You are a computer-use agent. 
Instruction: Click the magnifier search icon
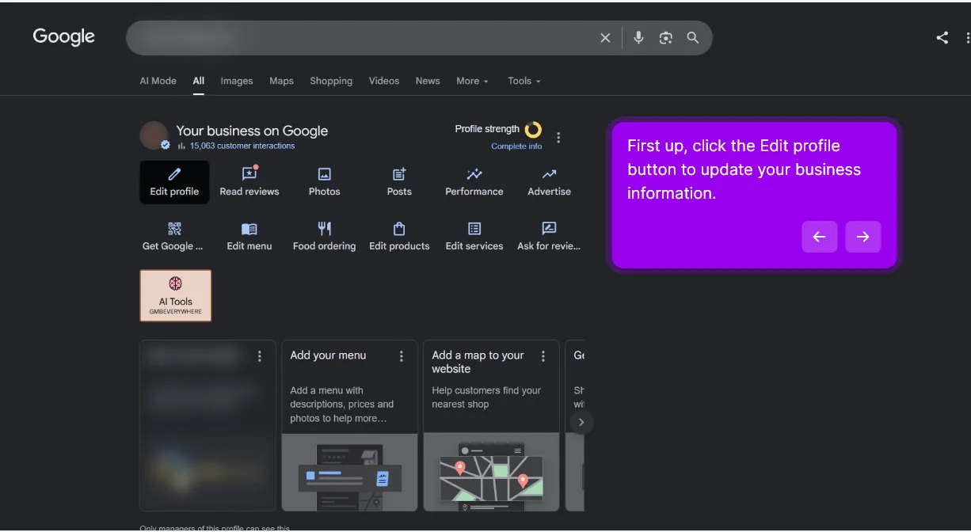[693, 38]
